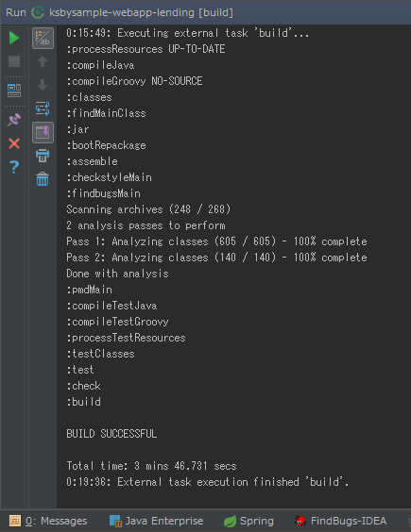This screenshot has height=532, width=411.
Task: Open the Messages tool window tab
Action: click(48, 521)
